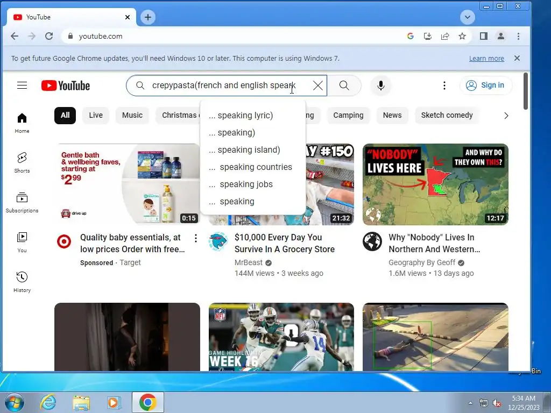Open the tab search dropdown
The height and width of the screenshot is (413, 551).
(468, 17)
